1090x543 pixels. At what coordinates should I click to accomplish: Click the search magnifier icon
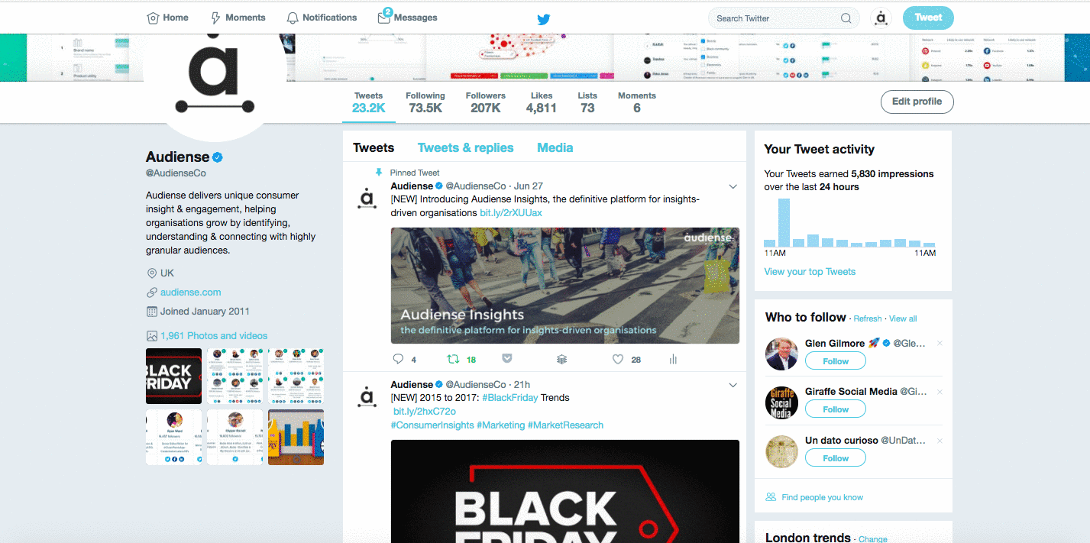click(x=846, y=18)
